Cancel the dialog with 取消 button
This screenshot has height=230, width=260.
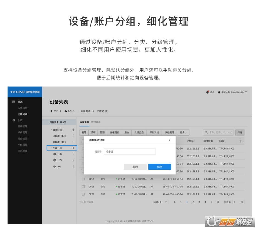(x=135, y=167)
